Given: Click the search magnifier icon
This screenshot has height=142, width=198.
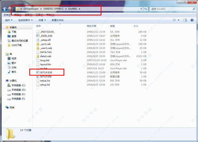Looking at the screenshot, I should (194, 9).
